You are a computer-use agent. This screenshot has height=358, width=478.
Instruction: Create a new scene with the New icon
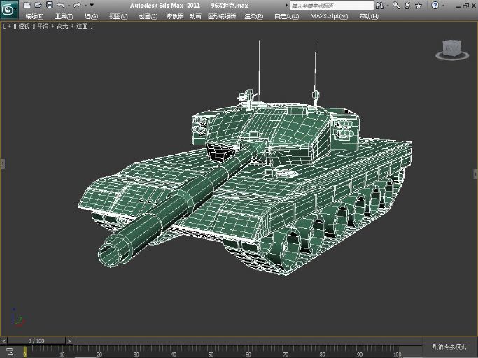coord(27,5)
